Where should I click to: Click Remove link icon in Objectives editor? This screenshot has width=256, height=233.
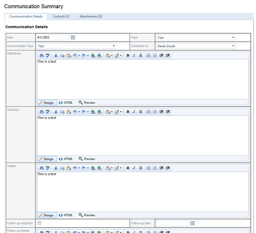coord(99,55)
